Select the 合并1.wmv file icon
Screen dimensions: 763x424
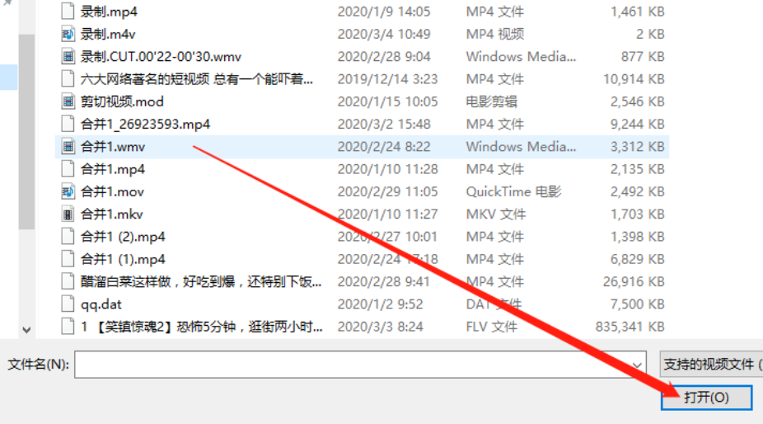tap(68, 146)
